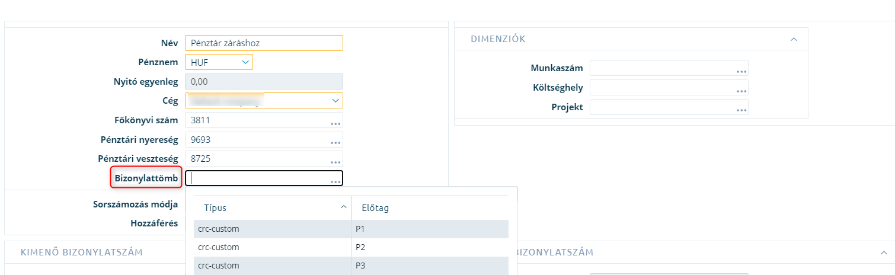Viewport: 895px width, 275px height.
Task: Click the Munkaszám input box
Action: point(669,68)
